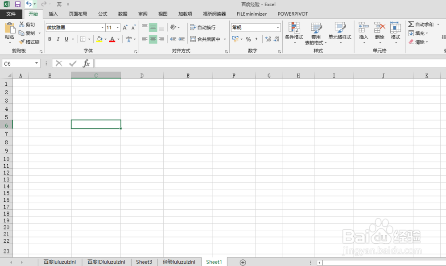Add a new sheet with plus icon
Screen dimensions: 446x266
243,262
